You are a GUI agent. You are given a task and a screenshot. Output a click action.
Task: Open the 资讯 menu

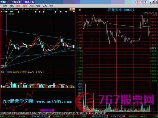click(x=31, y=6)
